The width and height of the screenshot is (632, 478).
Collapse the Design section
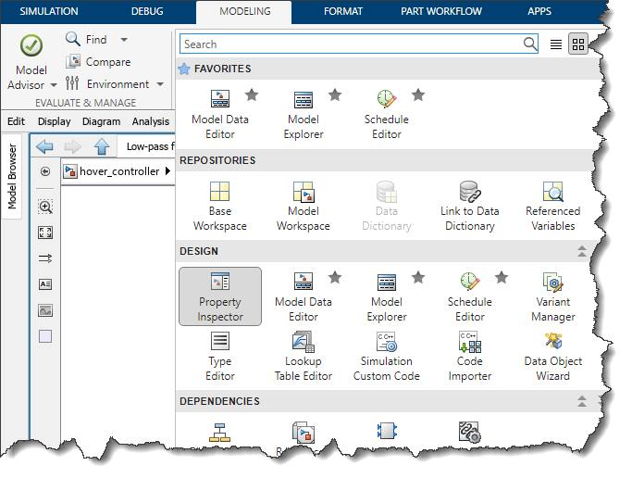581,251
